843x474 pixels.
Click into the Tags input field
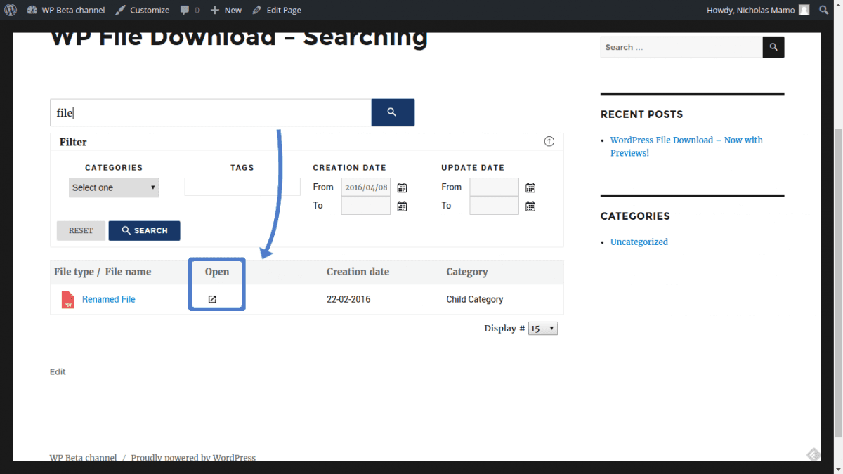click(242, 187)
